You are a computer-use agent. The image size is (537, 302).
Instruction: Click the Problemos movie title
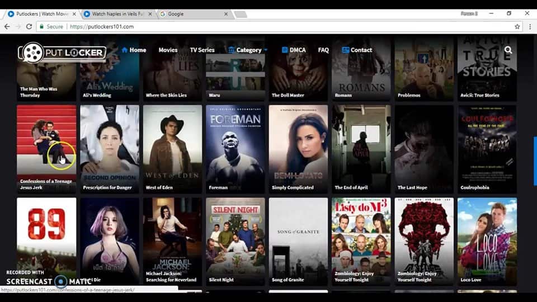pyautogui.click(x=409, y=95)
